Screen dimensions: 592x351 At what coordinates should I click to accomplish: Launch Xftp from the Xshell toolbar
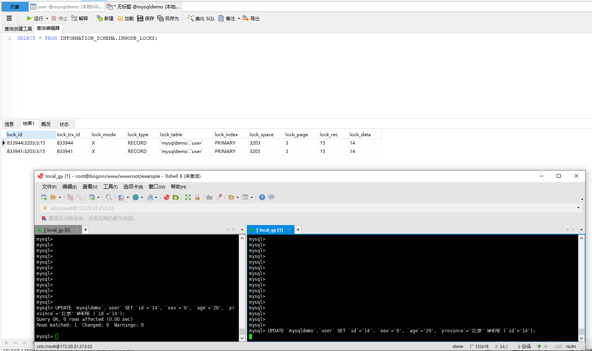175,197
